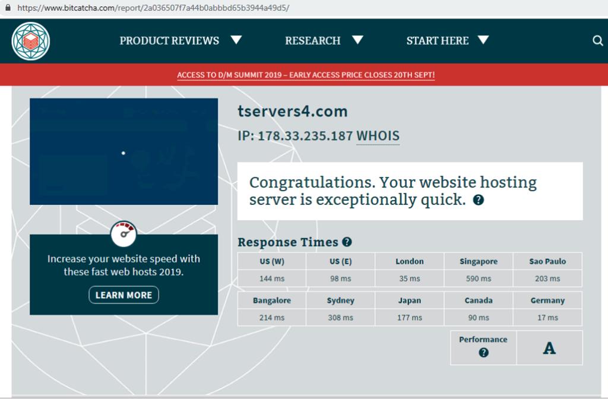This screenshot has width=608, height=399.
Task: Select the 'Singapore' column header
Action: [x=479, y=261]
